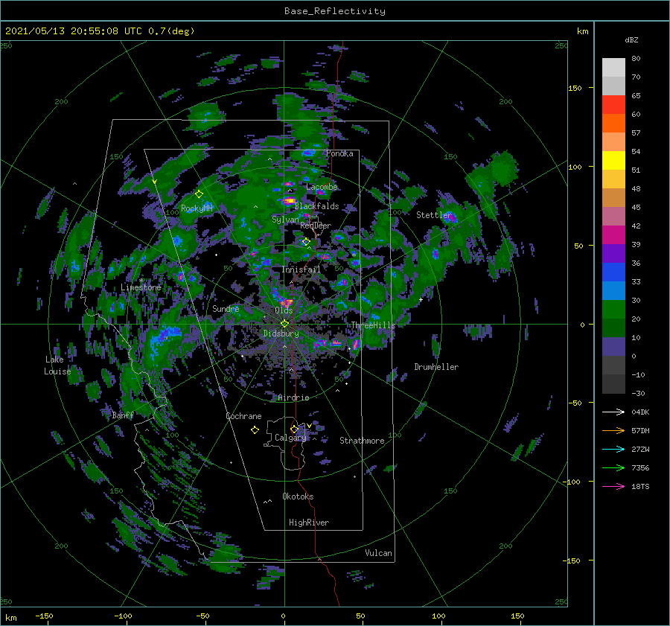This screenshot has height=626, width=670.
Task: Click the Base_Reflectivity title
Action: click(x=335, y=11)
